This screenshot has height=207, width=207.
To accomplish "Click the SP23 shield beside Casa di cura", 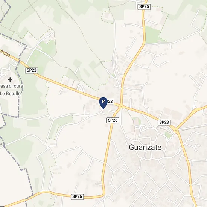I will click(31, 70).
